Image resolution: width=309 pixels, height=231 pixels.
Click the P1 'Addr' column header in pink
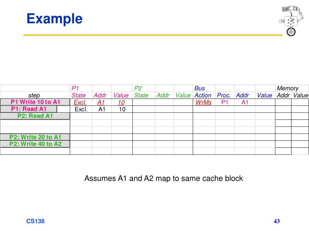point(100,95)
